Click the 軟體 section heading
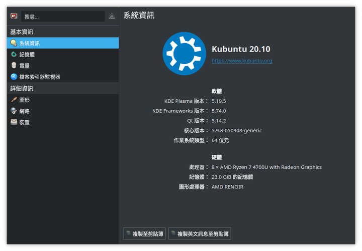 217,91
